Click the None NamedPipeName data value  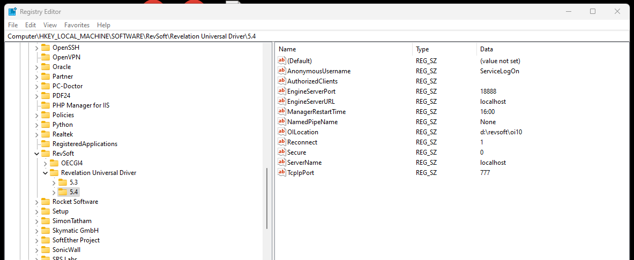[x=488, y=122]
